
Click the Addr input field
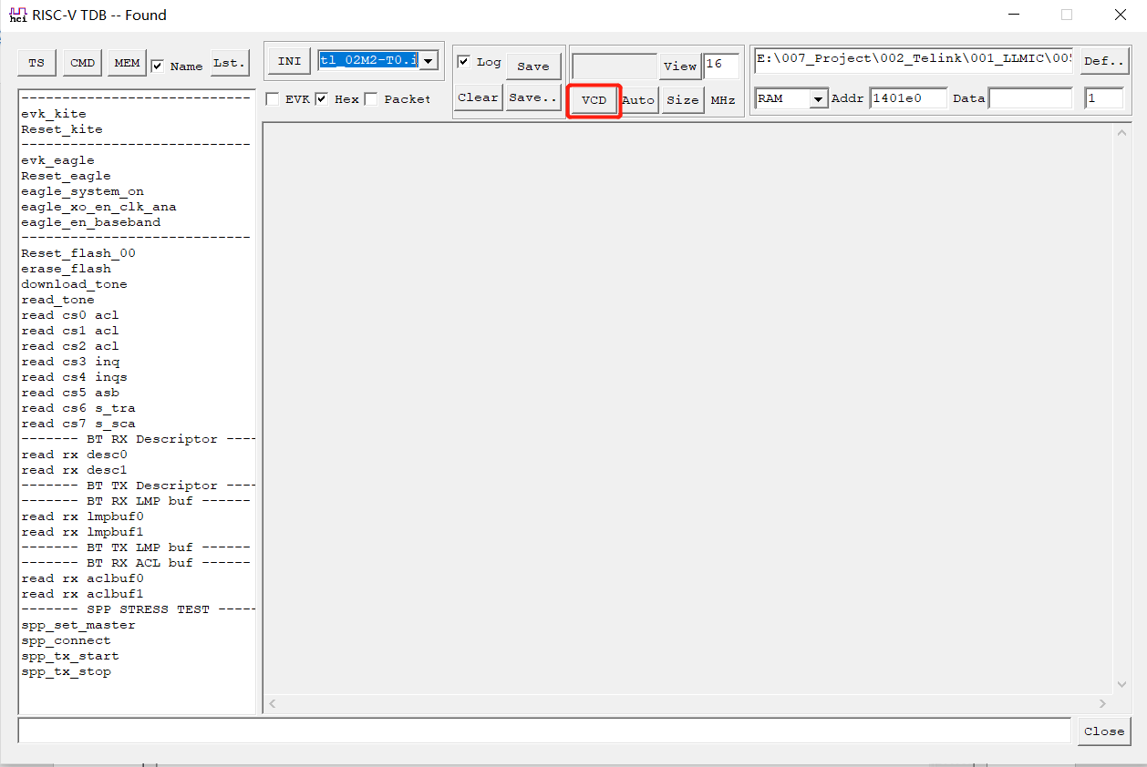tap(907, 98)
